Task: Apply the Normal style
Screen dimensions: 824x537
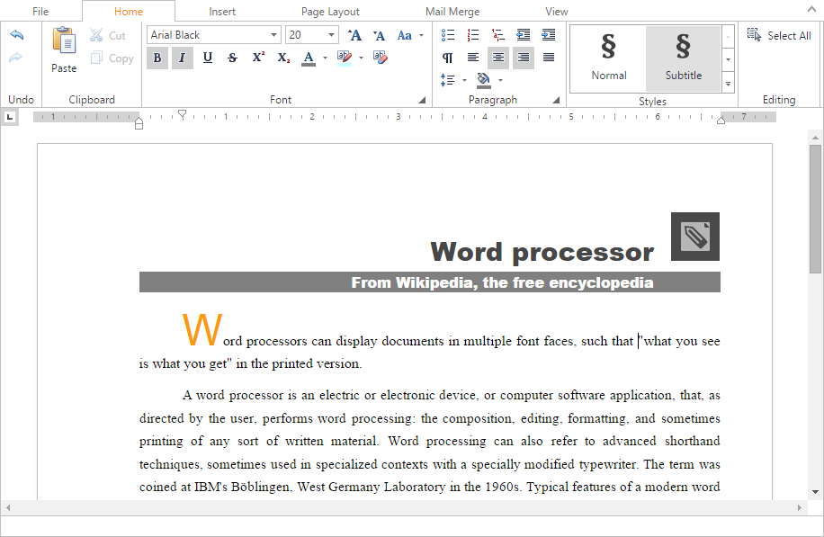Action: (x=608, y=58)
